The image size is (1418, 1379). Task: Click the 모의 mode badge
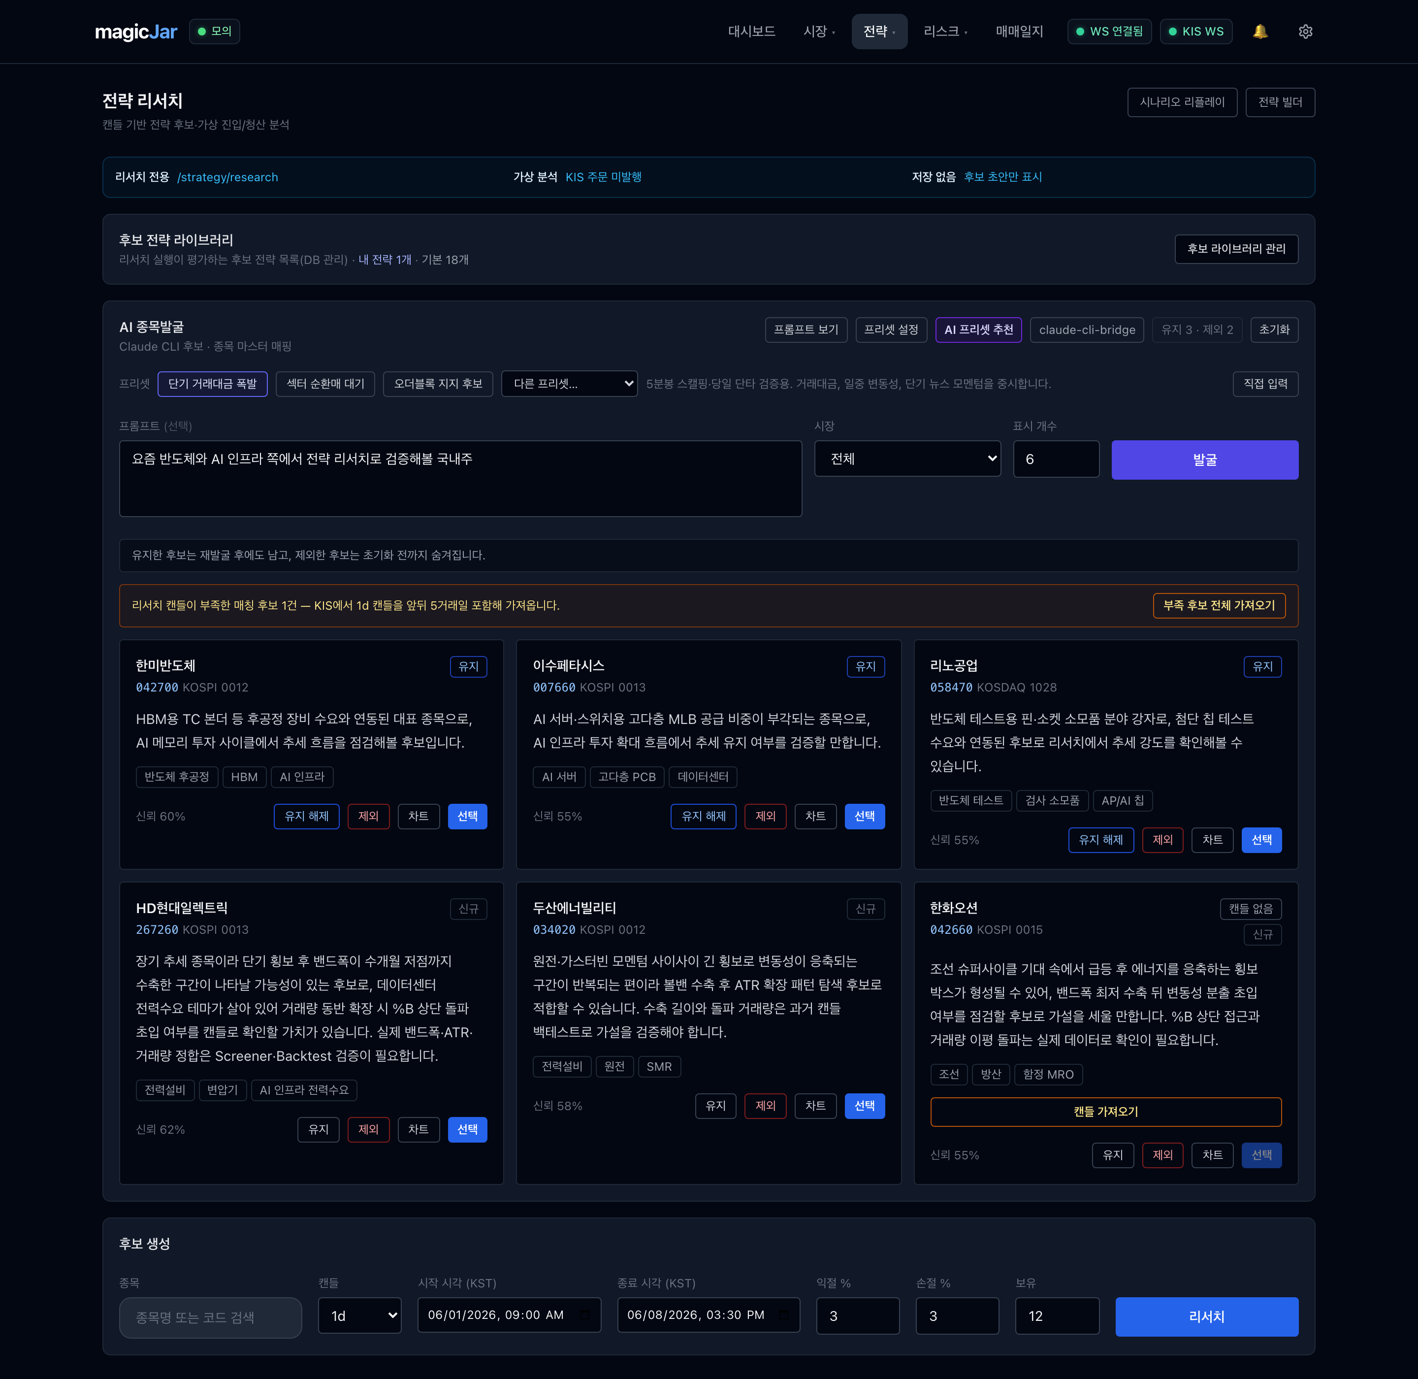pyautogui.click(x=214, y=31)
